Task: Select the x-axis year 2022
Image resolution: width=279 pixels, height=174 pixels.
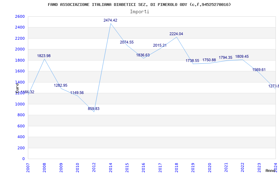Action: pyautogui.click(x=242, y=168)
